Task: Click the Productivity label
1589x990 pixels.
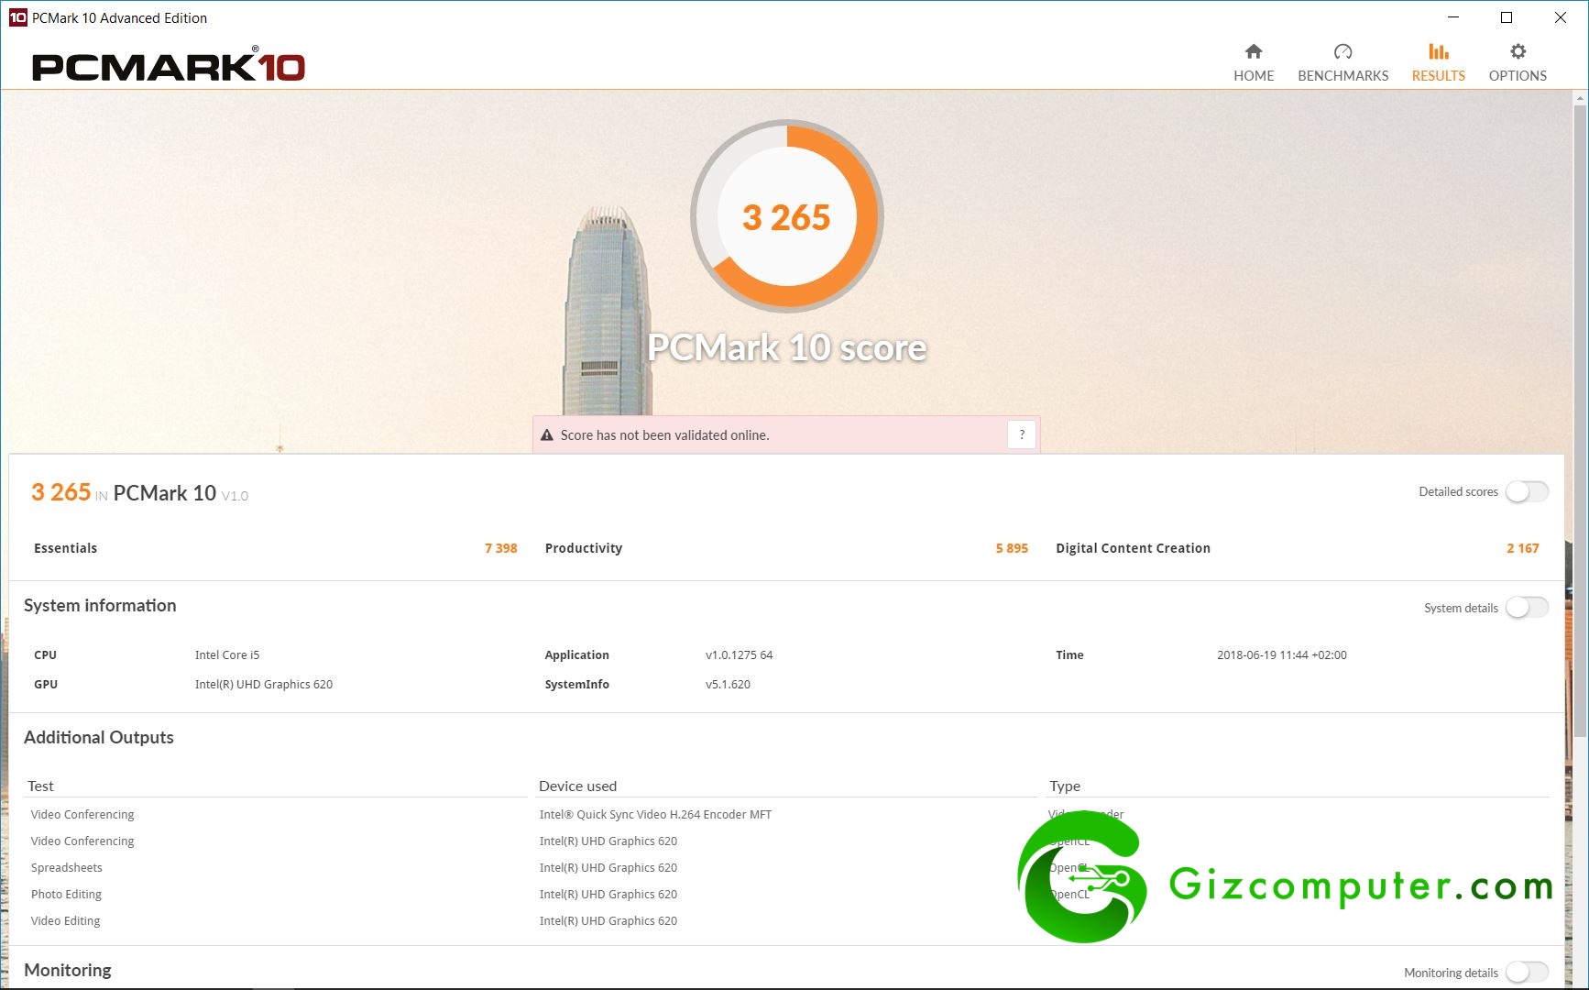Action: point(584,548)
